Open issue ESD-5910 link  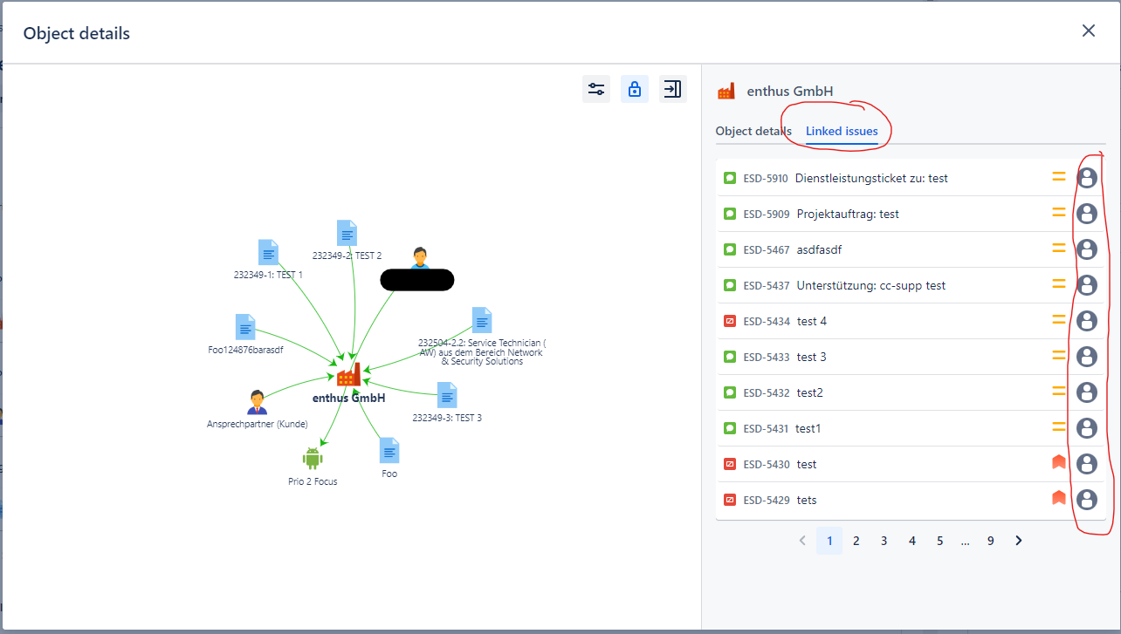[767, 178]
